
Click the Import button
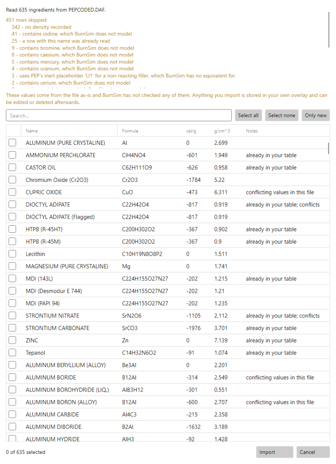click(x=275, y=452)
